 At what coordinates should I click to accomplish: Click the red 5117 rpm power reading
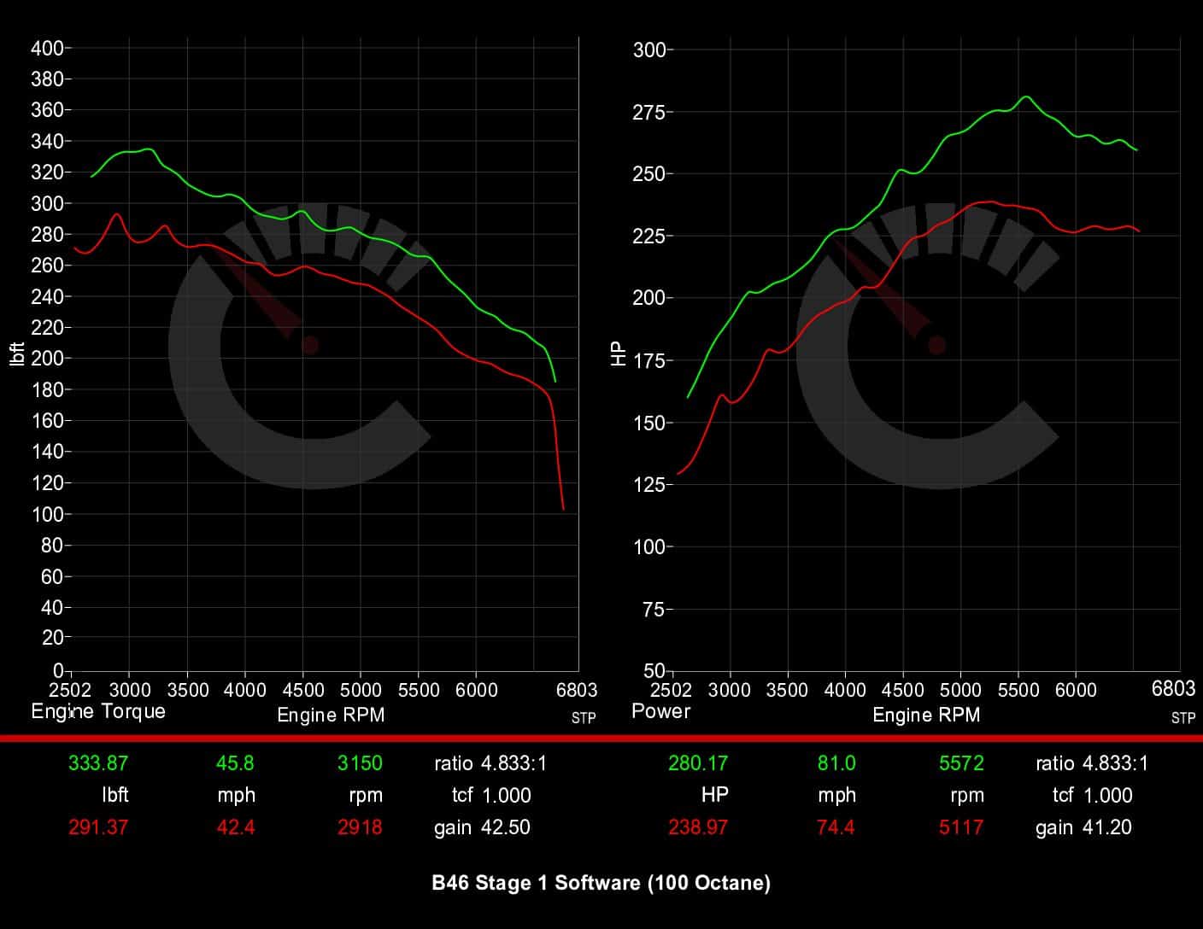point(961,827)
